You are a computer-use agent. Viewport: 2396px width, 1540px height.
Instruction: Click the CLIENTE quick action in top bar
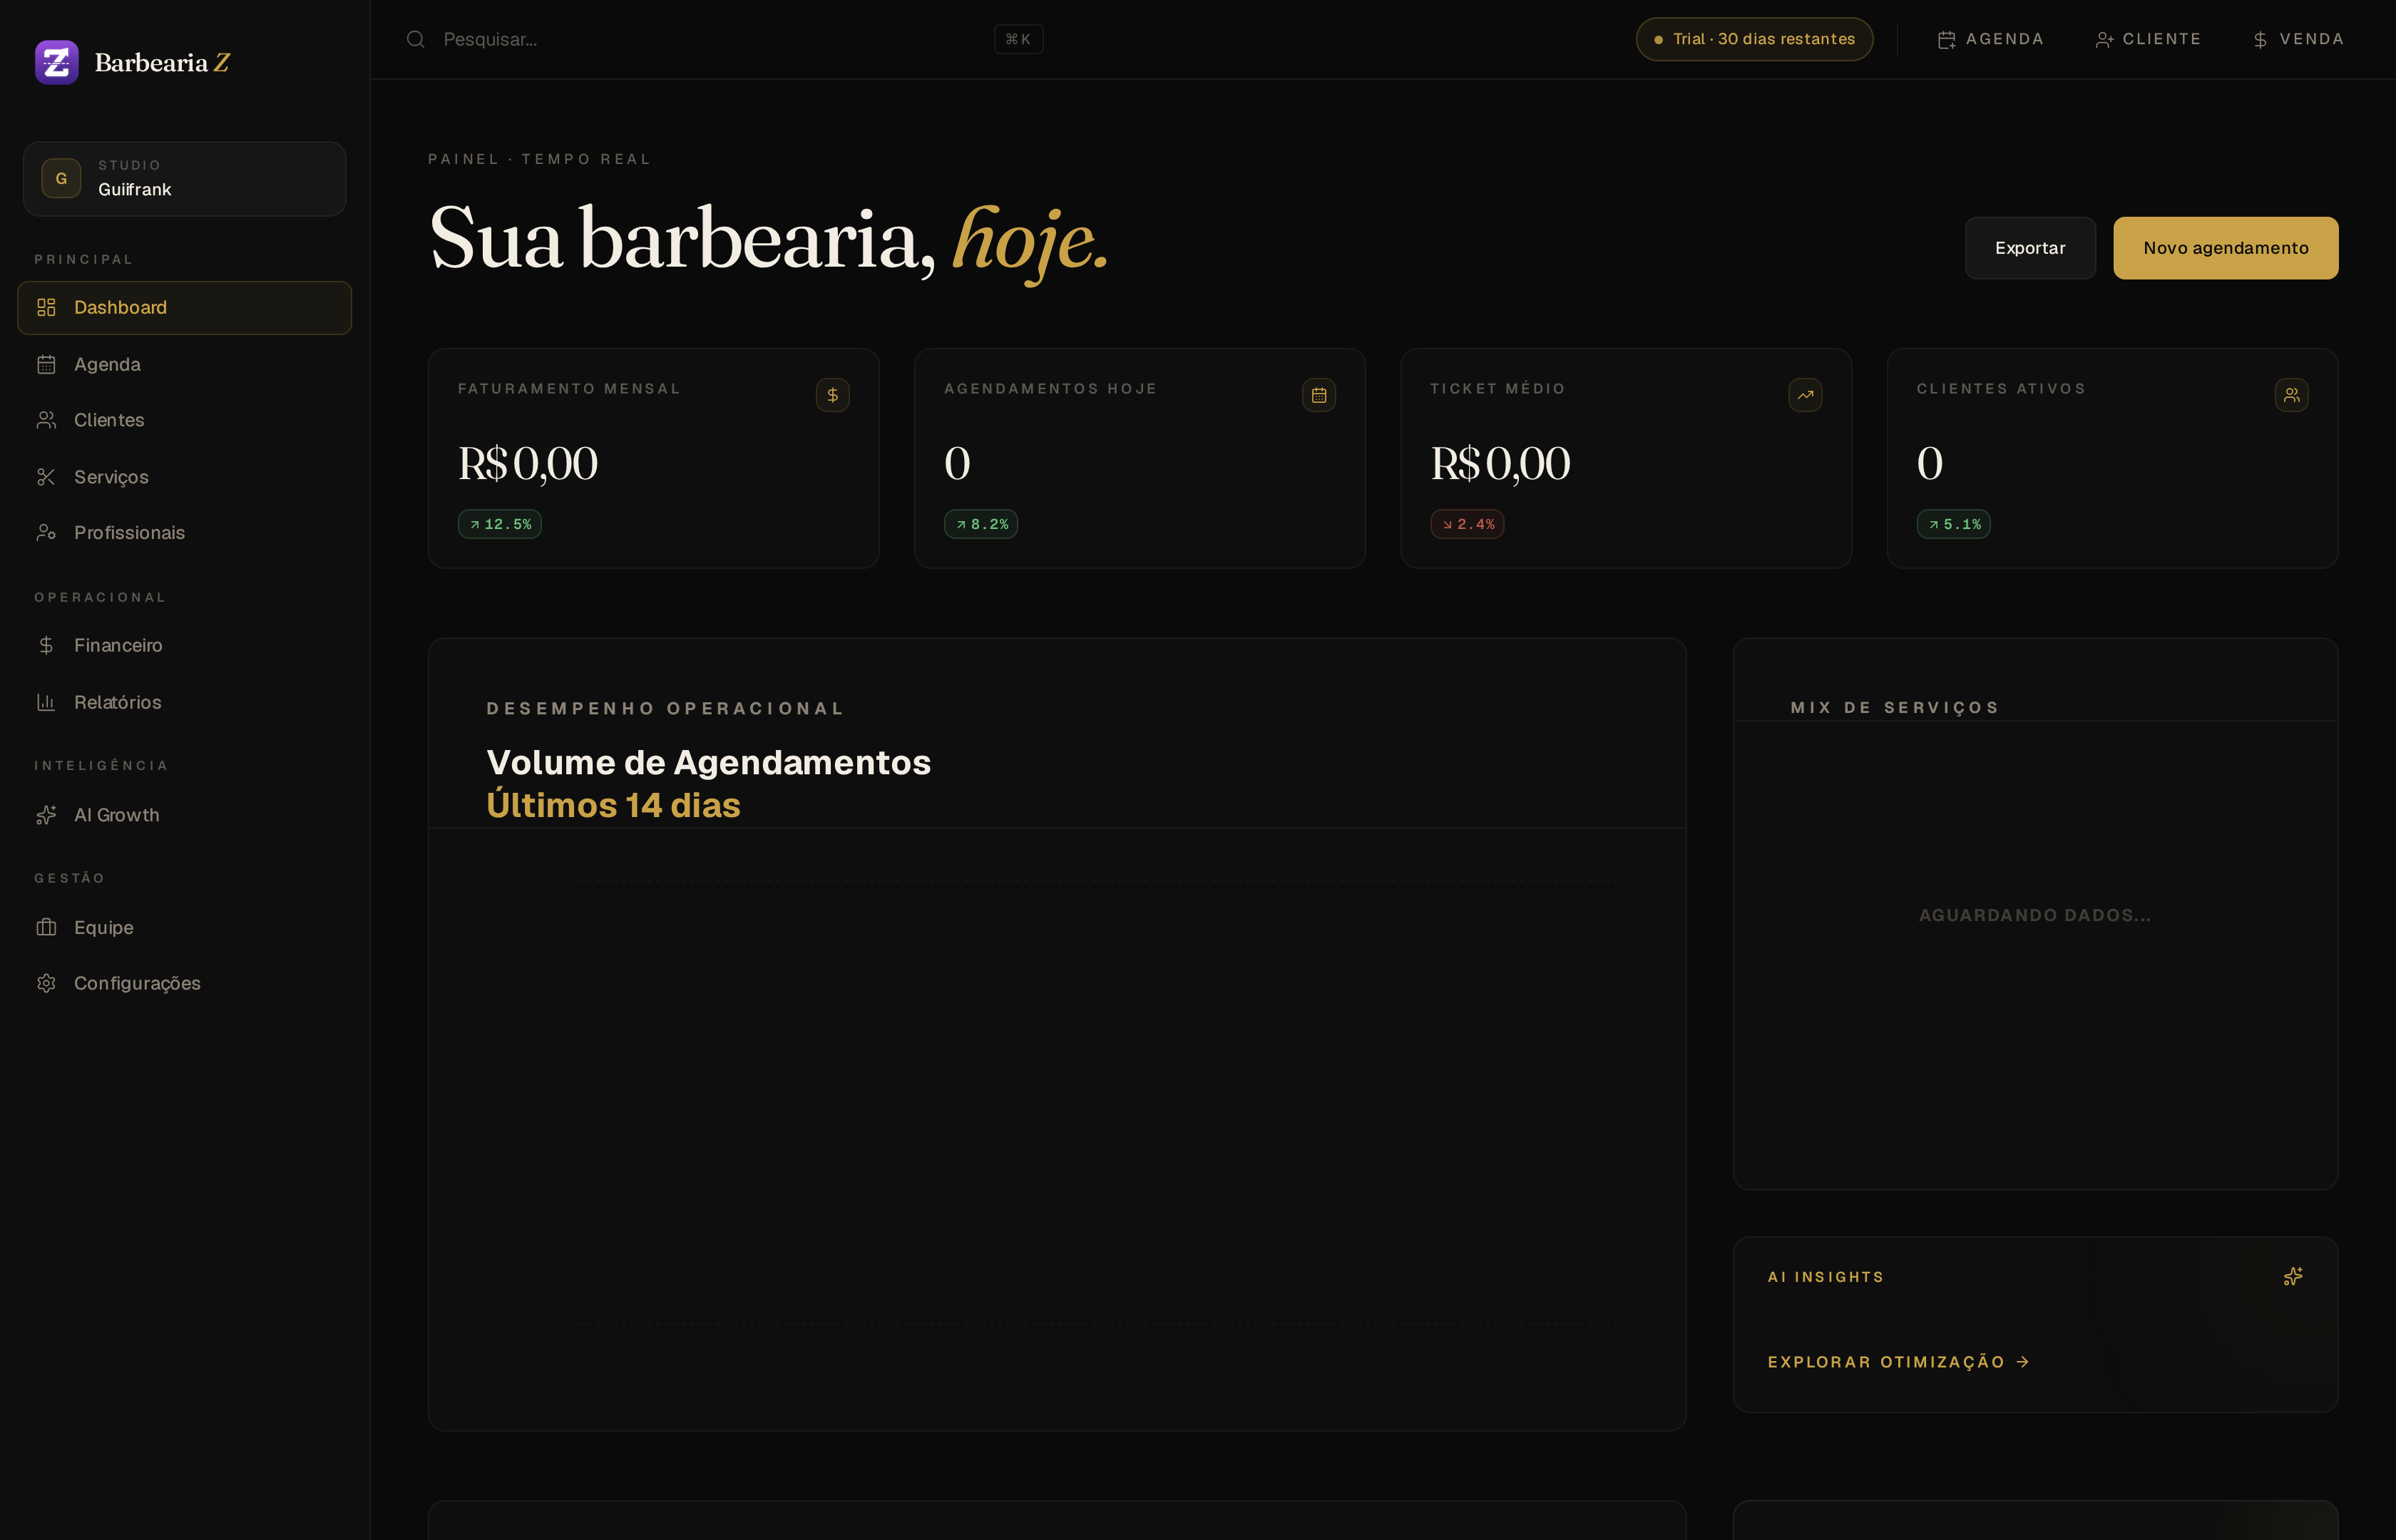point(2148,39)
